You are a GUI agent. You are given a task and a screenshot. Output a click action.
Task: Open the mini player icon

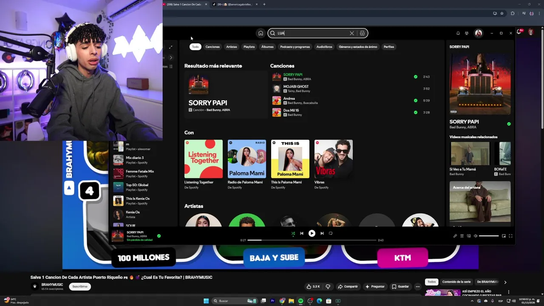pos(504,236)
